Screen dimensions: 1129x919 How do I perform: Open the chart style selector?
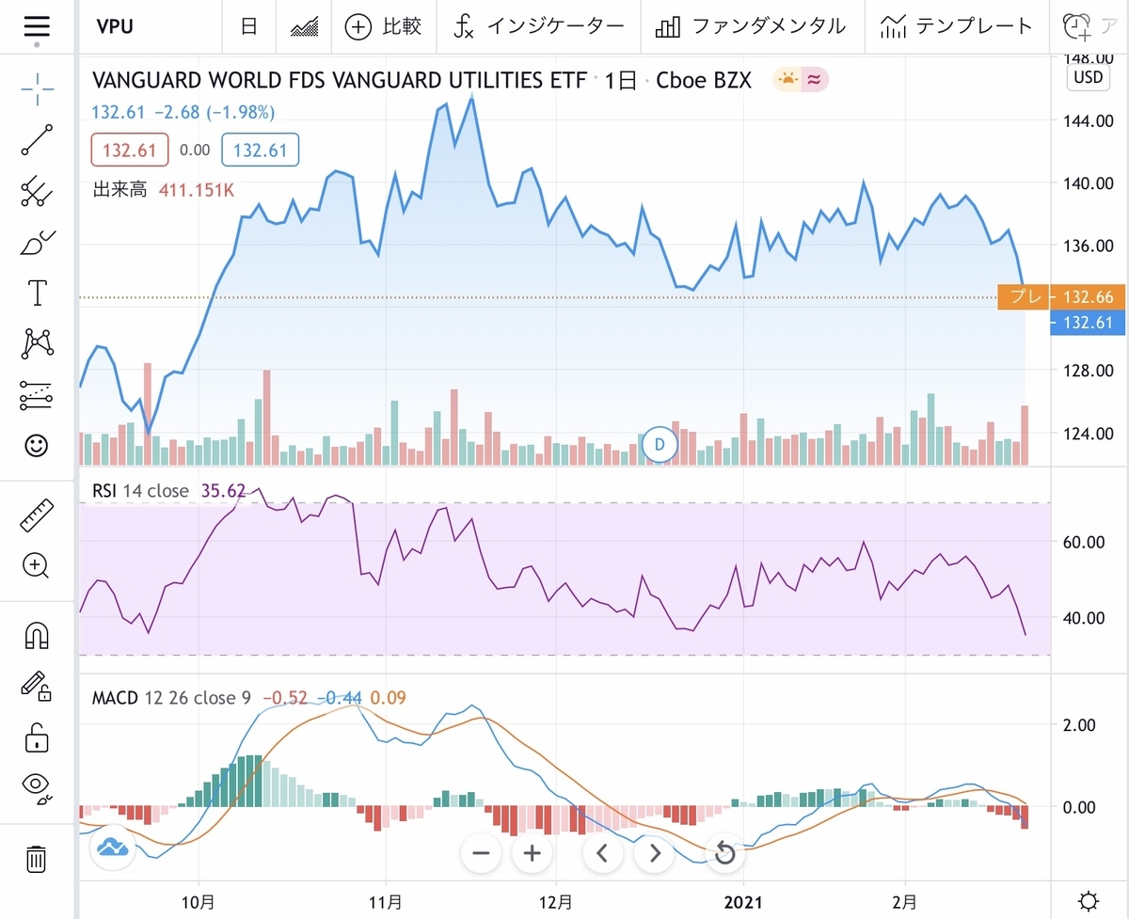coord(303,26)
